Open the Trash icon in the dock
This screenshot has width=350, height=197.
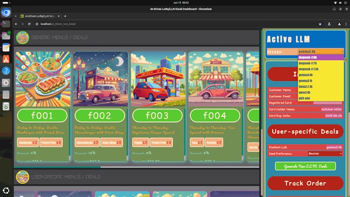click(6, 106)
